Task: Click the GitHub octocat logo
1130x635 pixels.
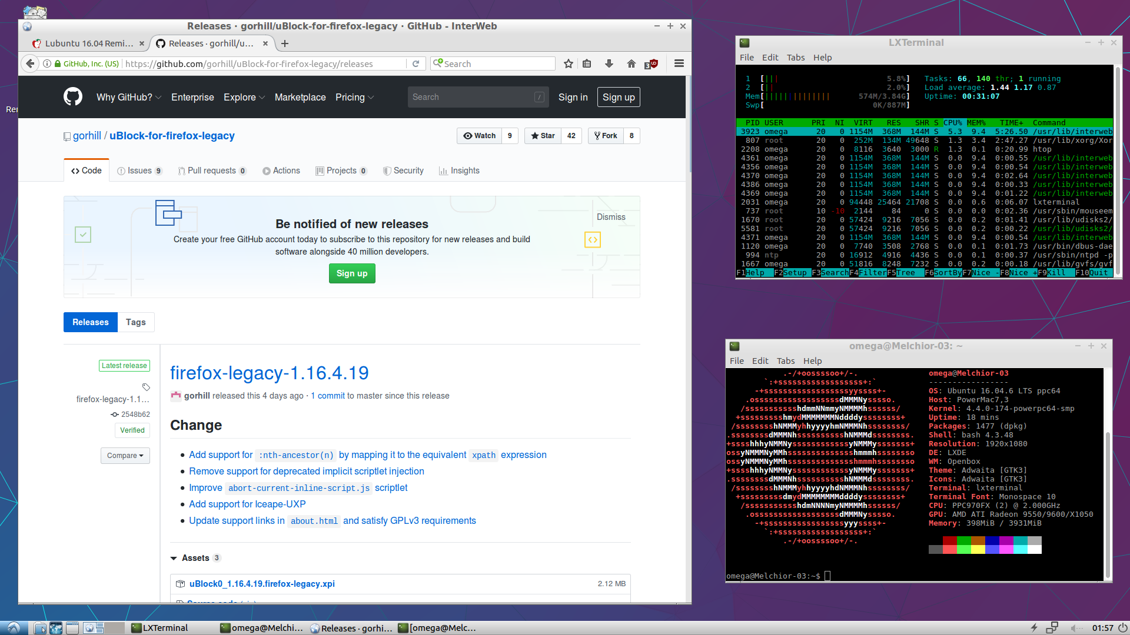Action: [x=73, y=96]
